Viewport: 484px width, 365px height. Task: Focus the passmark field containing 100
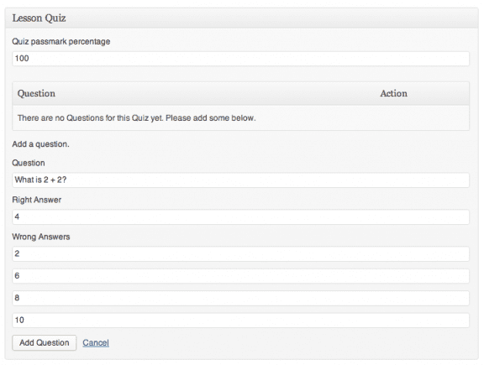pyautogui.click(x=241, y=59)
